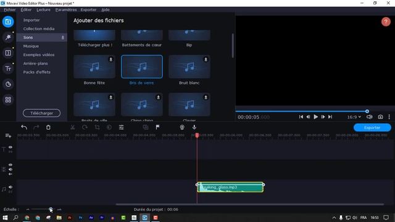Play the preview video
Screen dimensions: 395x222
click(315, 117)
